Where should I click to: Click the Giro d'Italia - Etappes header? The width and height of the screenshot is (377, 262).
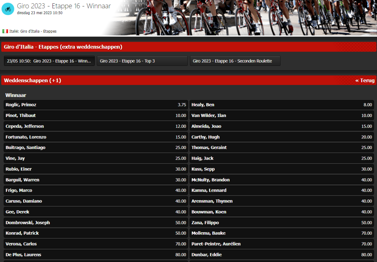(x=63, y=47)
